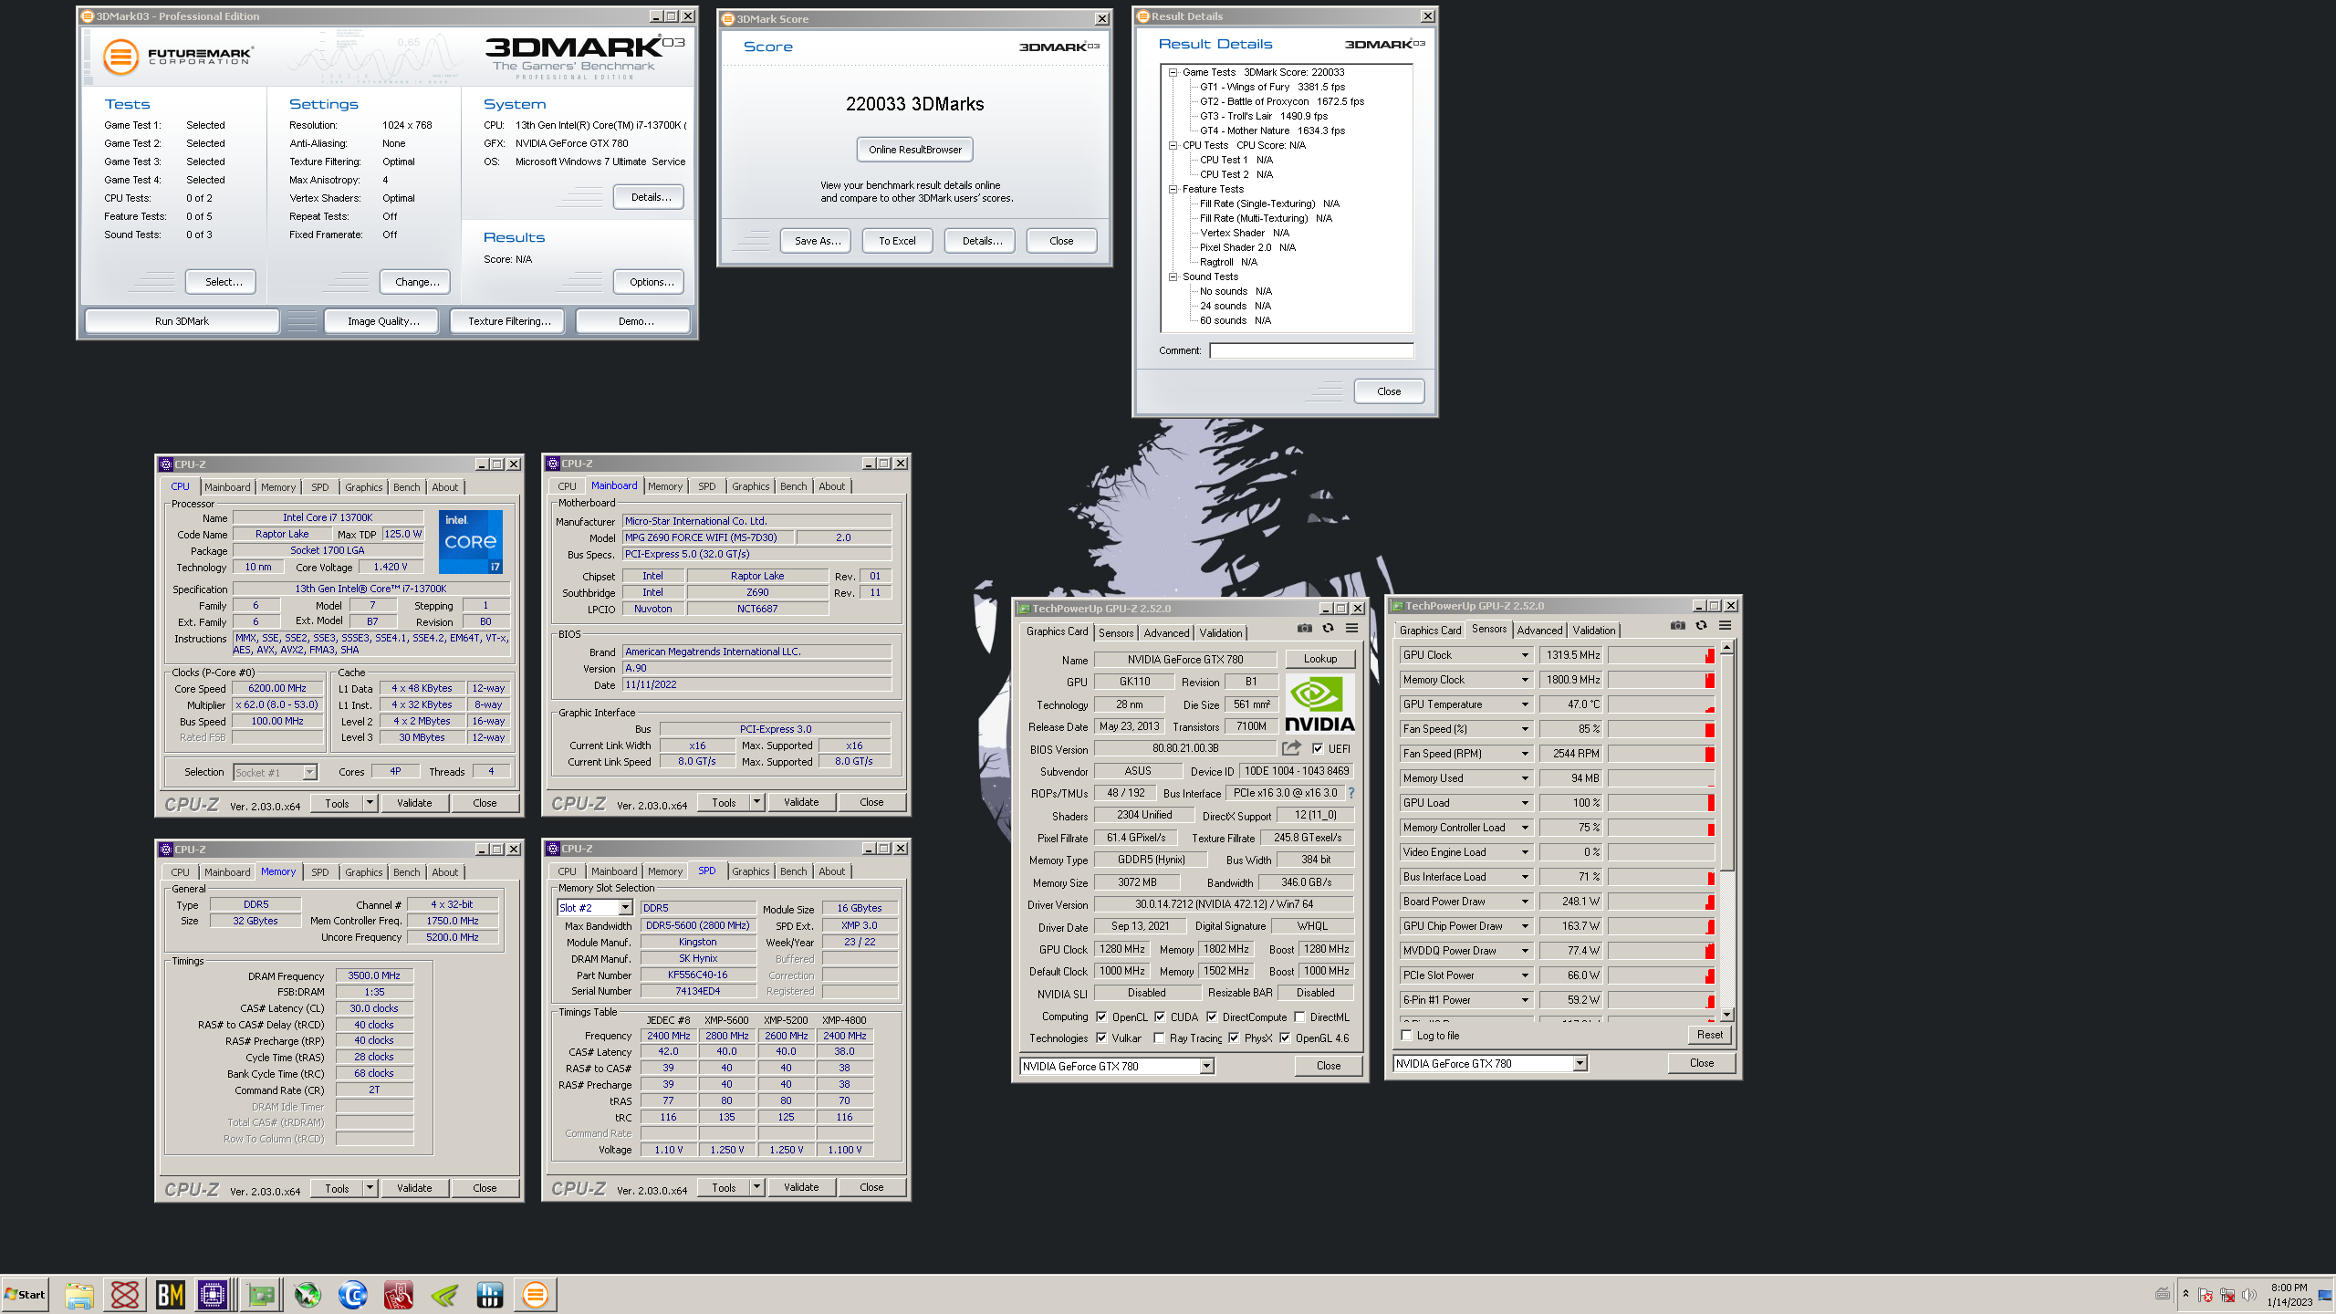Toggle the DirectCompute checkbox
The image size is (2336, 1314).
pyautogui.click(x=1212, y=1017)
